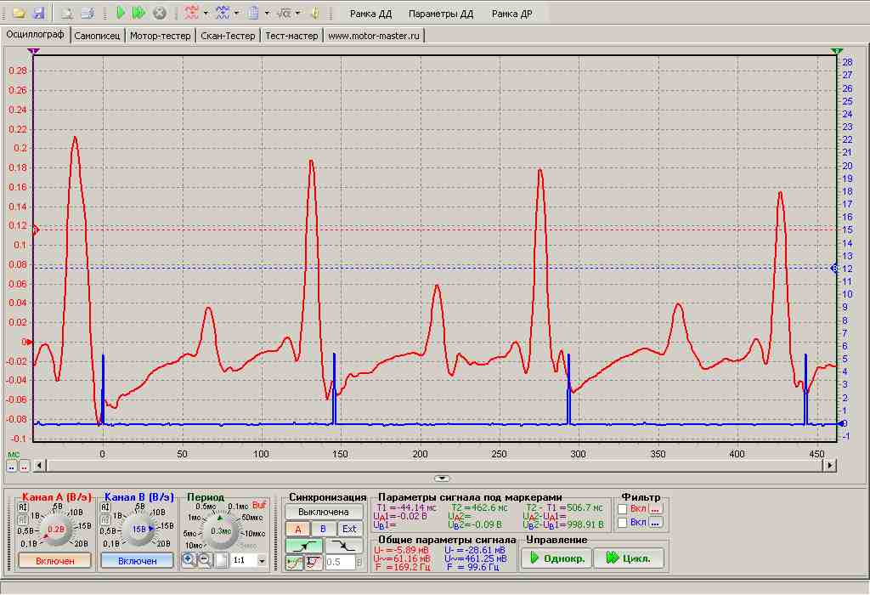Click Цикл. cyclic run button

629,558
